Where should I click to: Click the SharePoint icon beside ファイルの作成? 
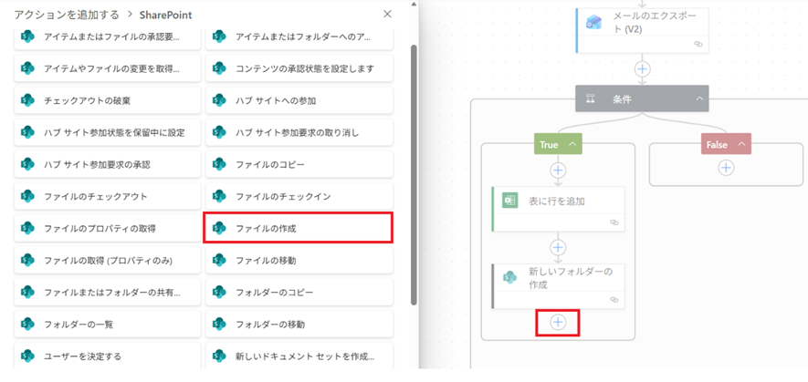tap(219, 228)
